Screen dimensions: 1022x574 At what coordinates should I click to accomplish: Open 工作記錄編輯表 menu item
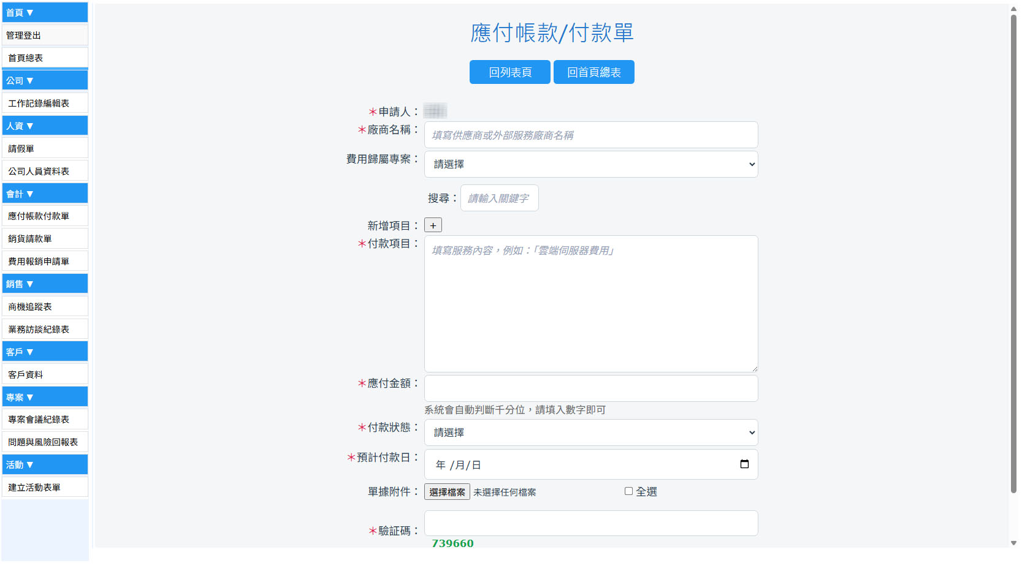tap(45, 103)
